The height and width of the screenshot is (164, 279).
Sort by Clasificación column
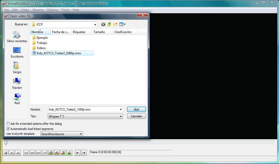(x=126, y=32)
